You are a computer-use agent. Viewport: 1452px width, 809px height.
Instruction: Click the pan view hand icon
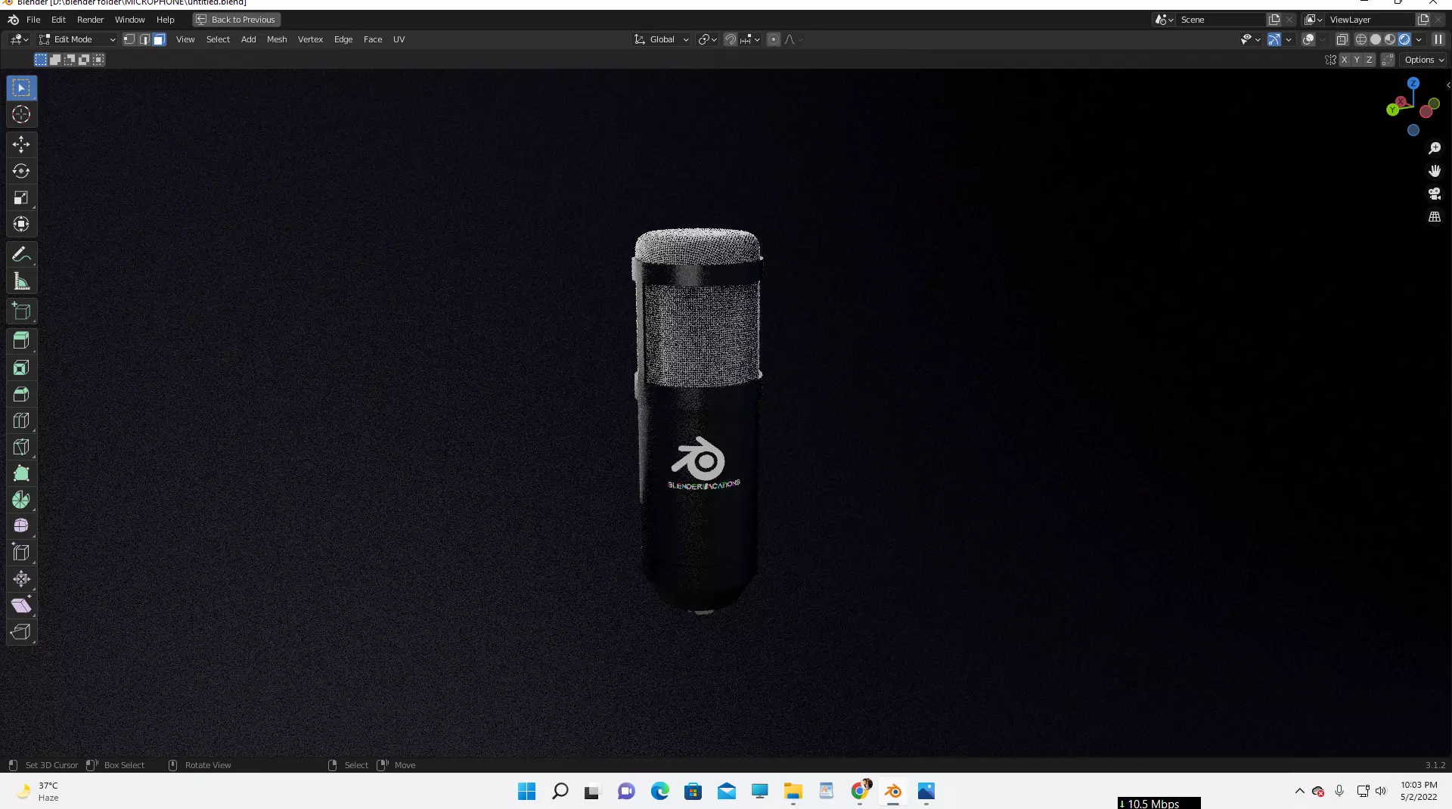(1435, 171)
